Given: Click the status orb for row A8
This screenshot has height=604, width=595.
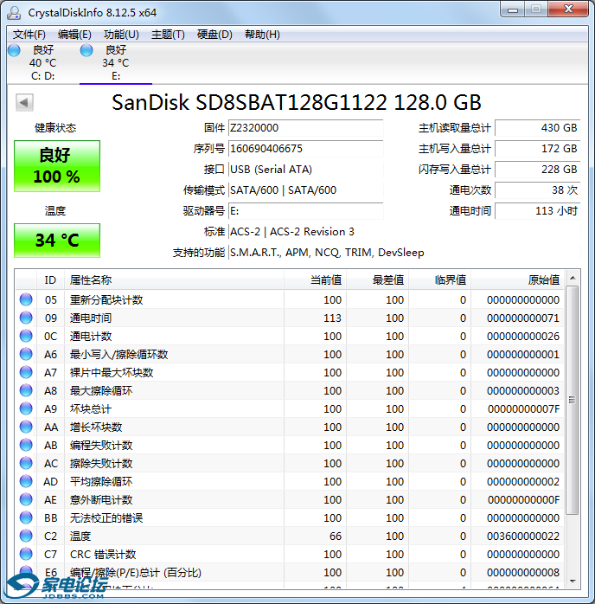Looking at the screenshot, I should [26, 390].
